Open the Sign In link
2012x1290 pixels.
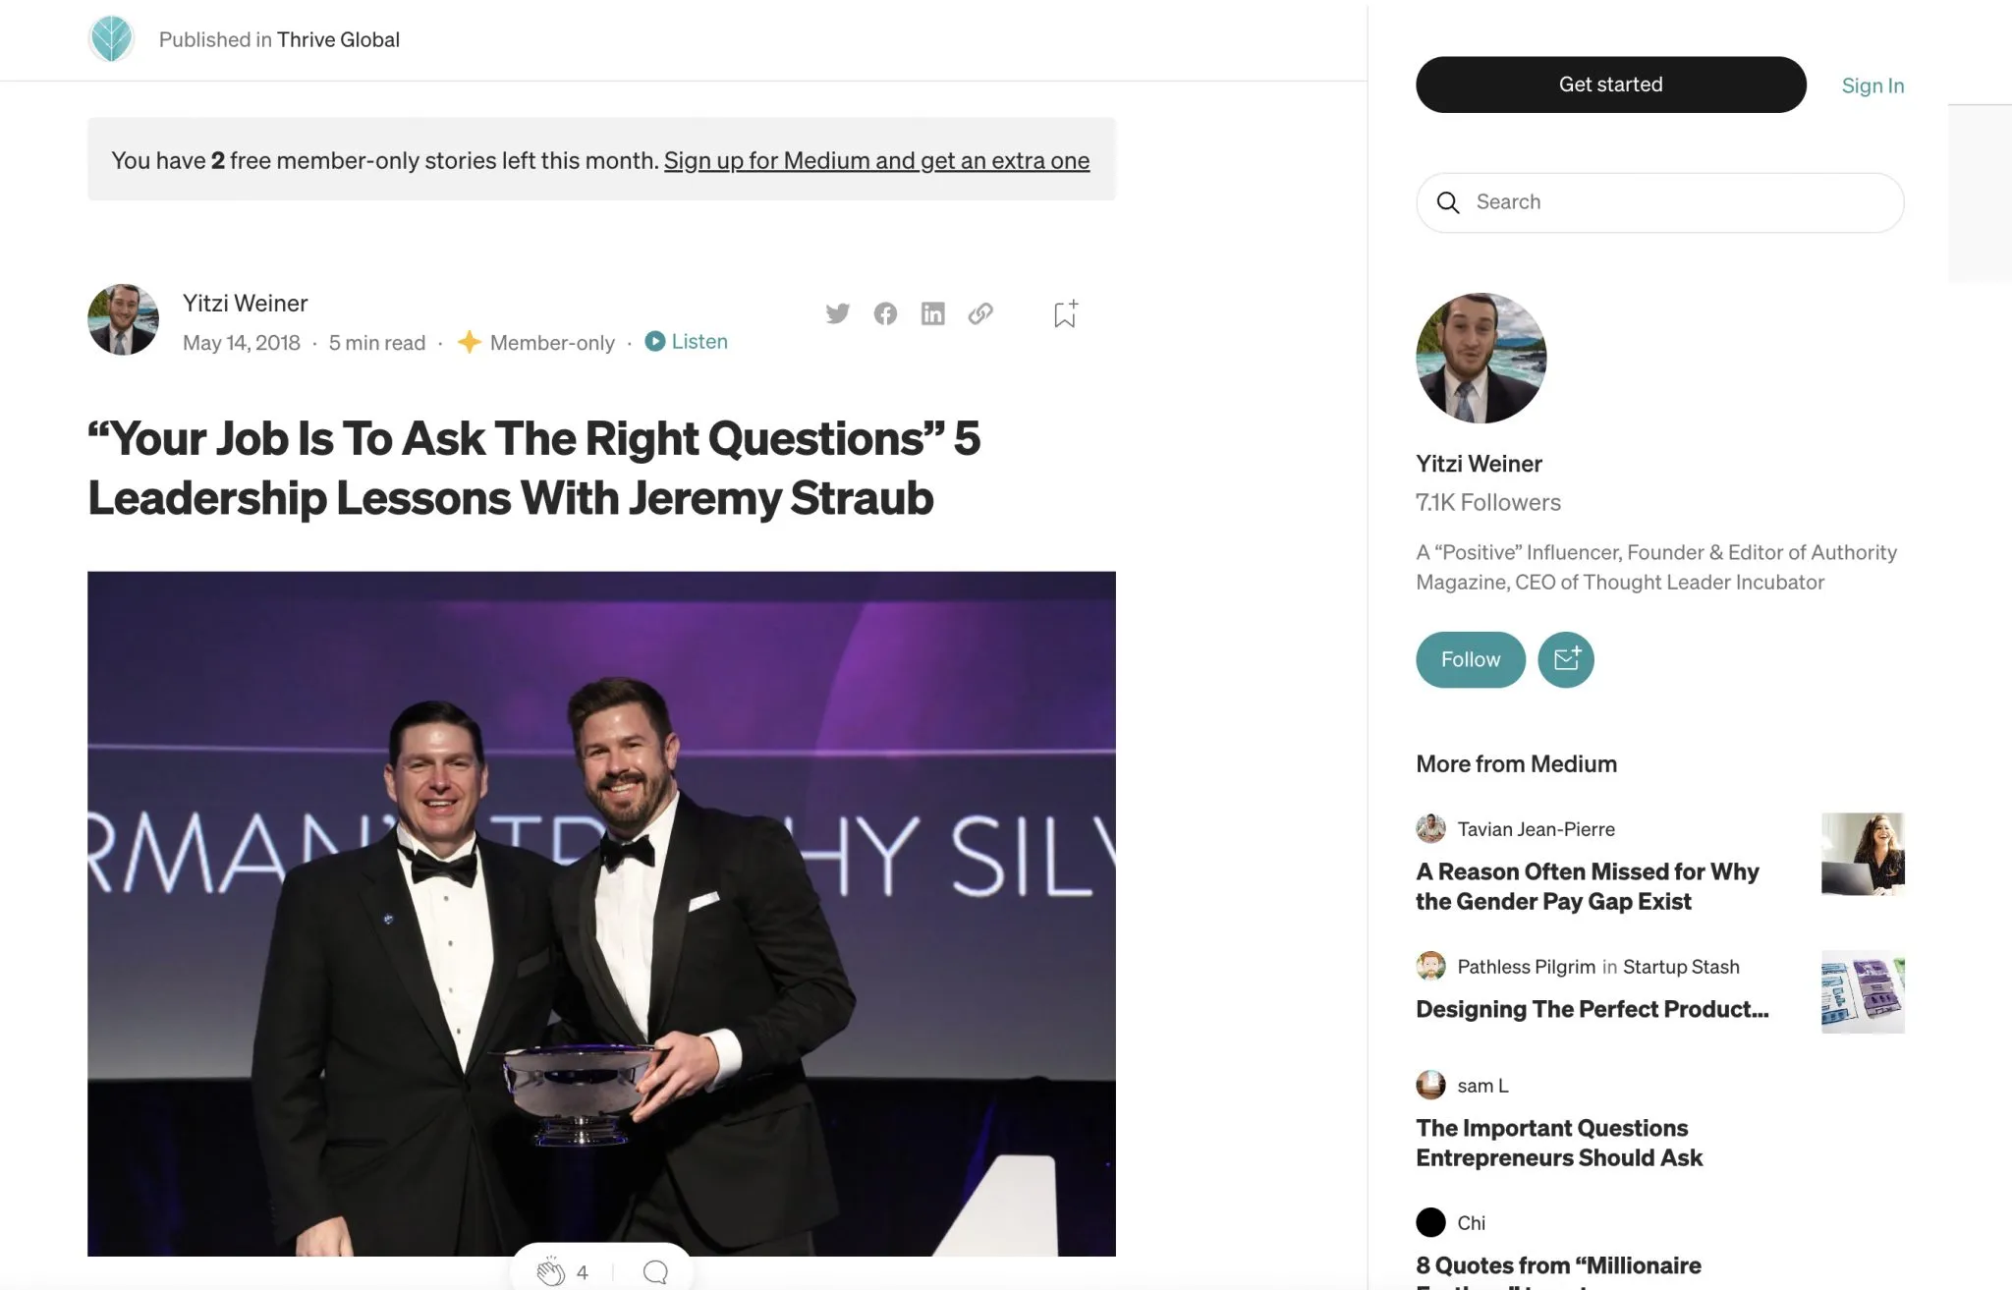[x=1872, y=85]
